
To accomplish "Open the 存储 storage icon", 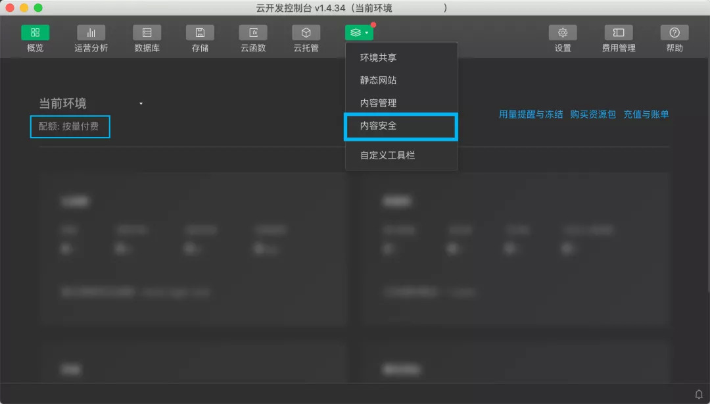I will pyautogui.click(x=200, y=33).
